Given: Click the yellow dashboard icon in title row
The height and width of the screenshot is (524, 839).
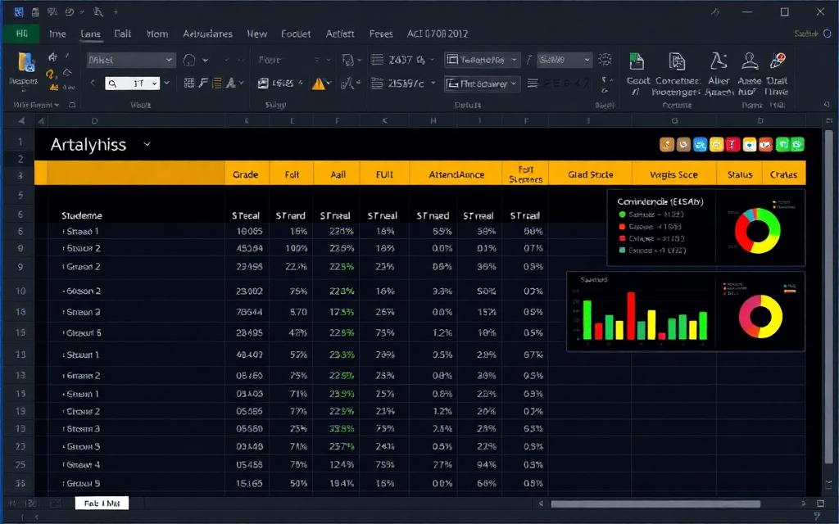Looking at the screenshot, I should click(716, 144).
